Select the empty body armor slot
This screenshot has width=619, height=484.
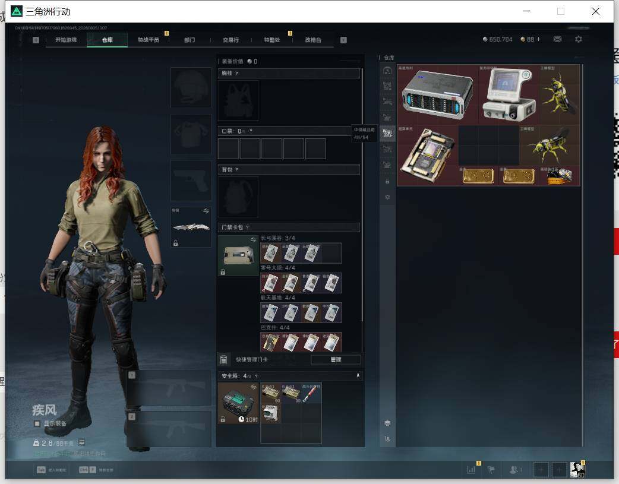pos(191,134)
